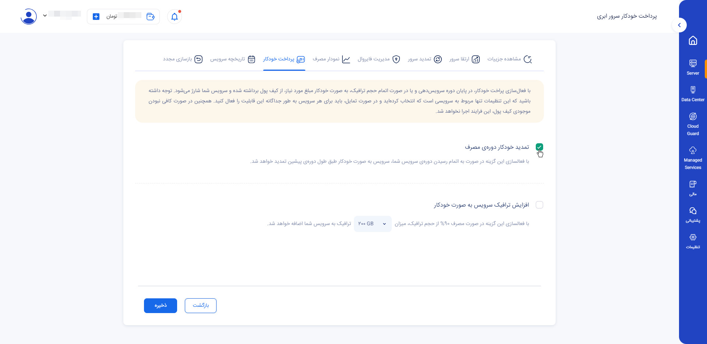Switch to the مدیریت فایروال tab
This screenshot has width=707, height=344.
click(379, 59)
